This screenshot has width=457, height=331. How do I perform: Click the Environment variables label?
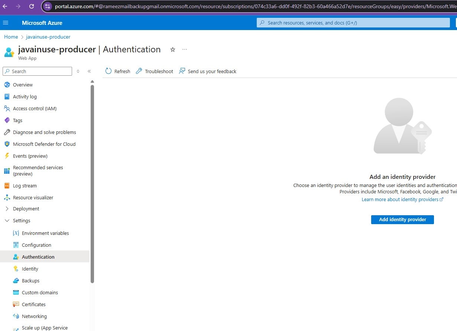tap(45, 233)
